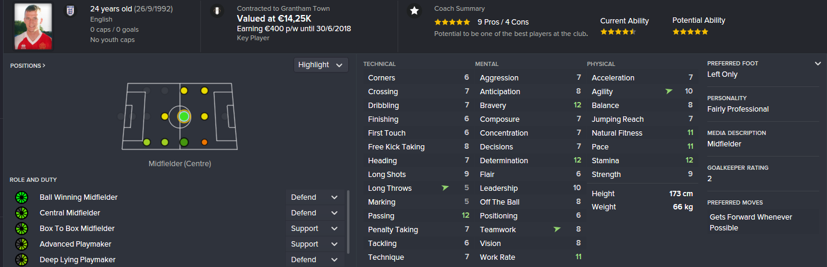Open Support duty dropdown for Advanced Playmaker

(315, 244)
